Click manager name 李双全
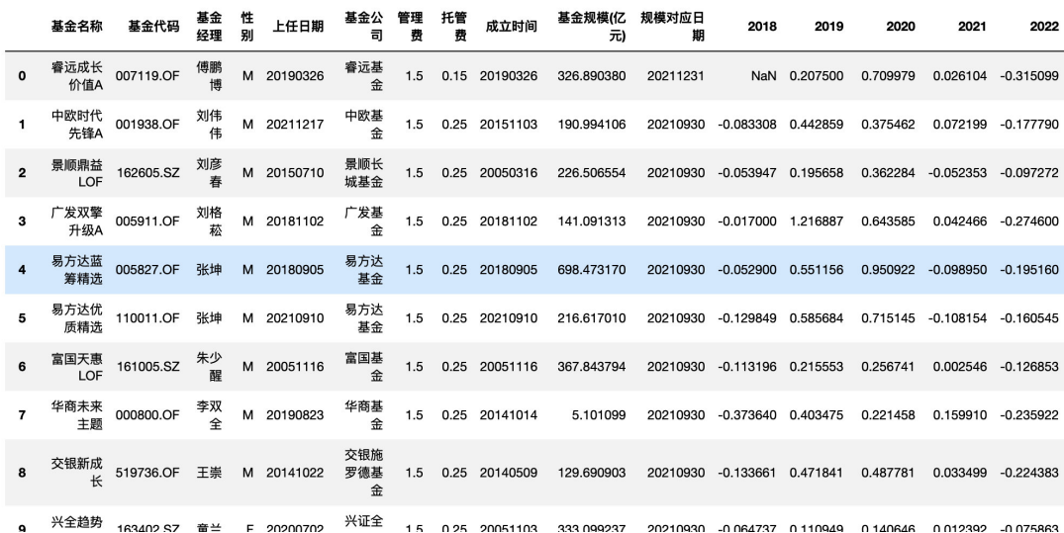Viewport: 1064px width, 533px height. pyautogui.click(x=209, y=414)
